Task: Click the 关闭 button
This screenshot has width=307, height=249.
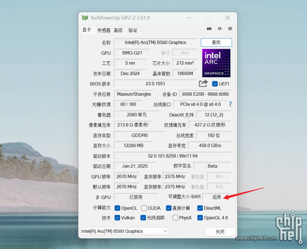Action: (220, 232)
